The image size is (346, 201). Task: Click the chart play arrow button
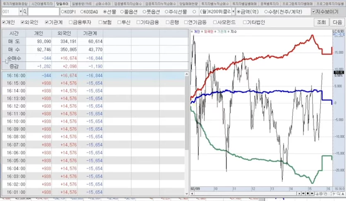(x=299, y=194)
